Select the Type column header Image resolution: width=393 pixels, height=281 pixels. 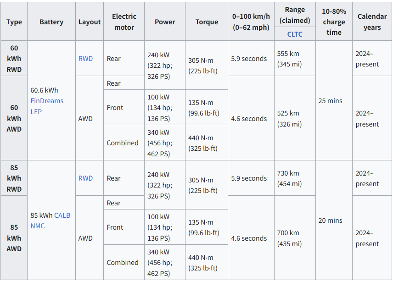click(x=14, y=22)
